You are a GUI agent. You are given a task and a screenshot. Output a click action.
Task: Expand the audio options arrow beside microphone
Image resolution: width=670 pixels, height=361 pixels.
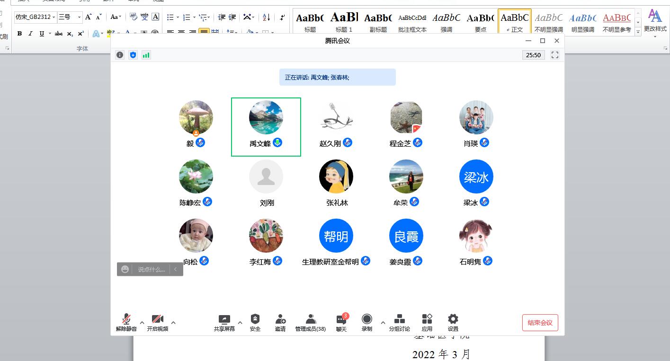[x=142, y=323]
